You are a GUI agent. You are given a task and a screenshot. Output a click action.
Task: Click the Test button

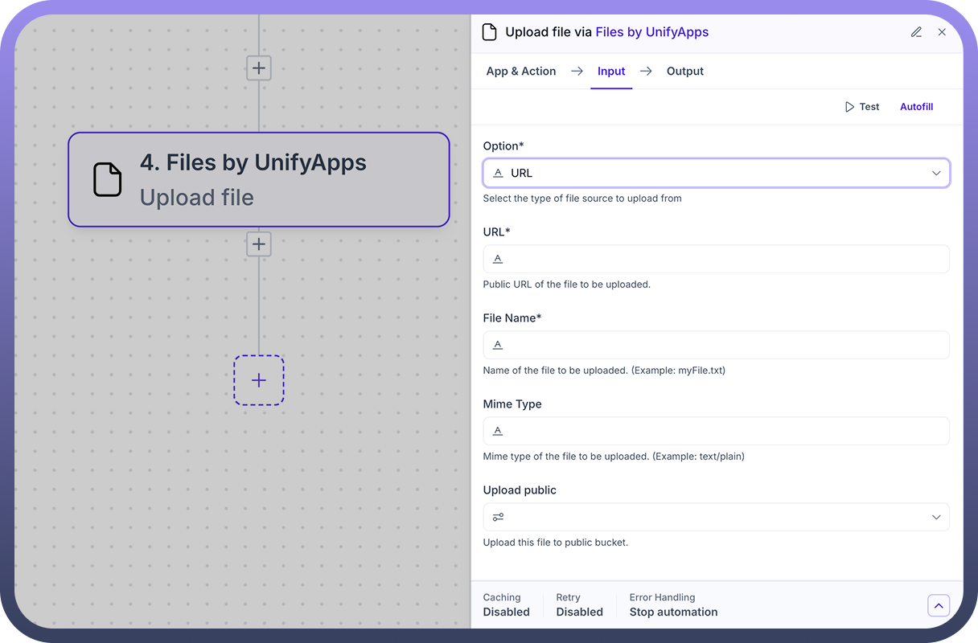click(x=862, y=107)
